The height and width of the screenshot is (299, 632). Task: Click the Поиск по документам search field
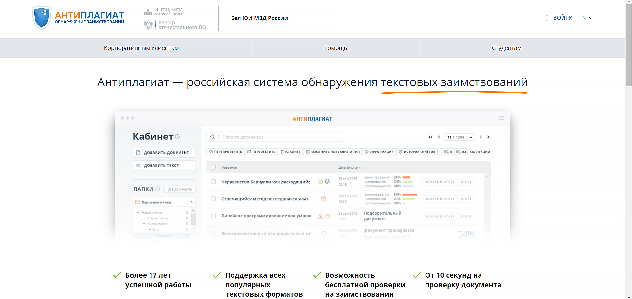click(x=275, y=137)
